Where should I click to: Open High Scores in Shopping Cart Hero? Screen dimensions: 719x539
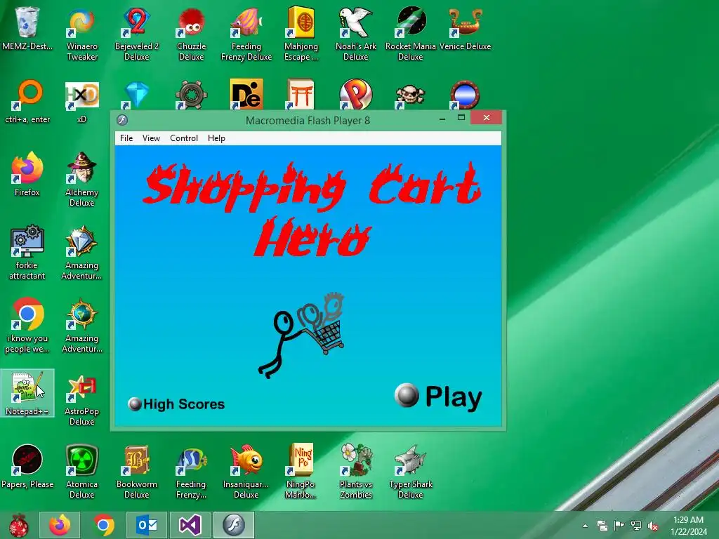176,404
